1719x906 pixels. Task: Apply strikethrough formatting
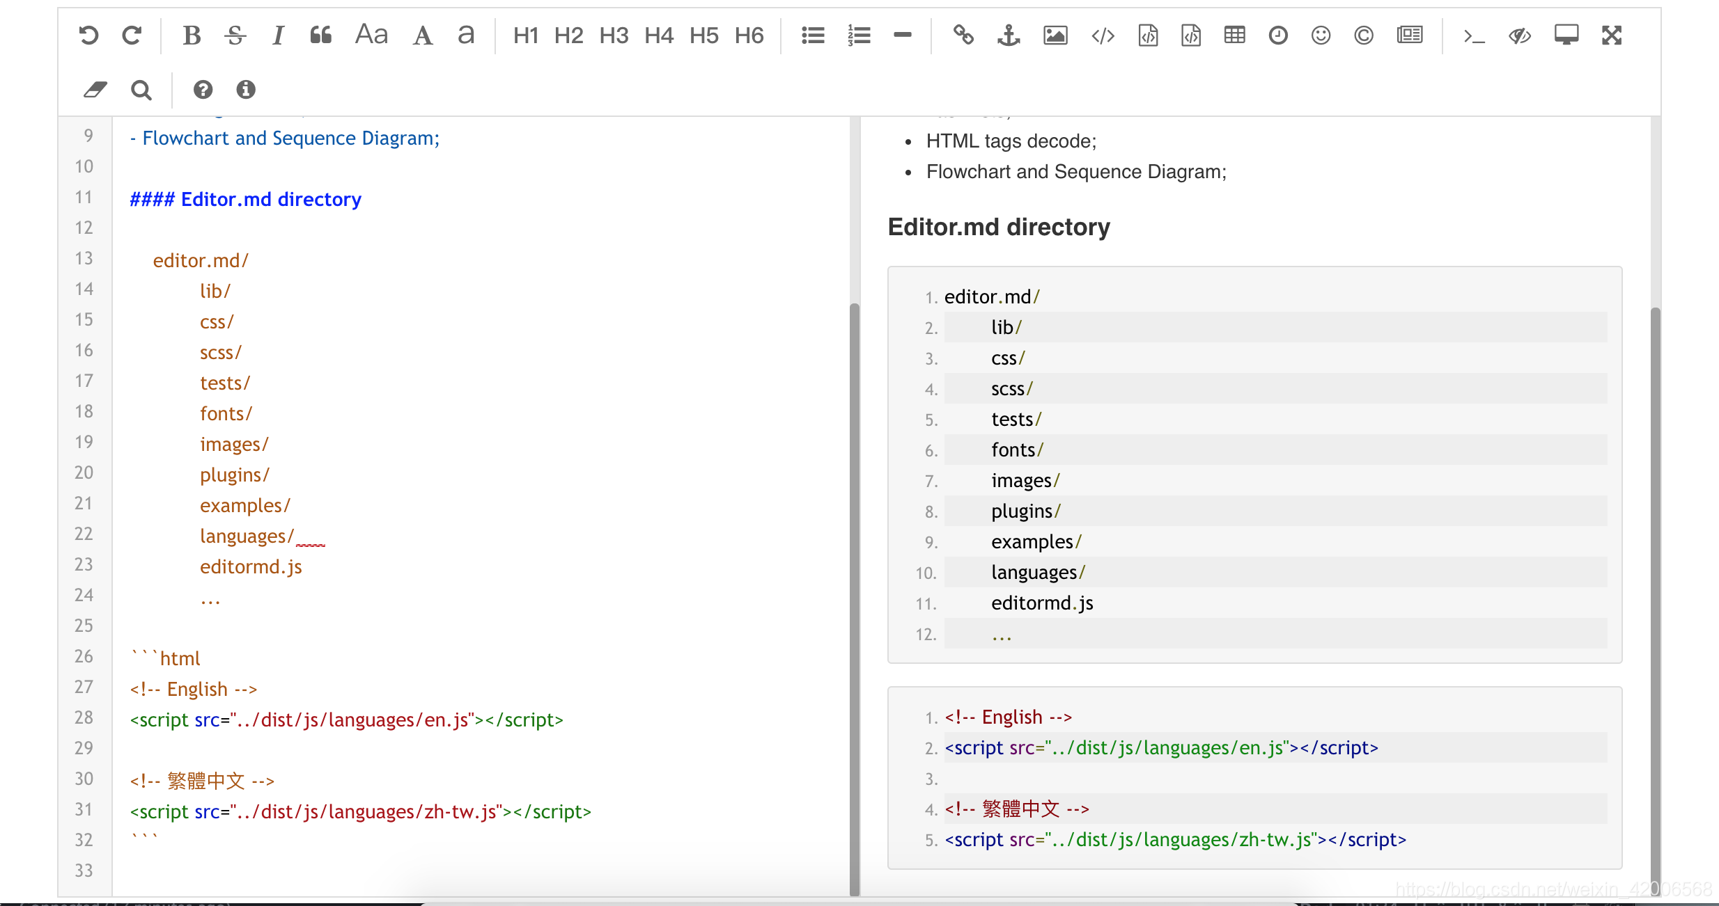click(x=235, y=35)
